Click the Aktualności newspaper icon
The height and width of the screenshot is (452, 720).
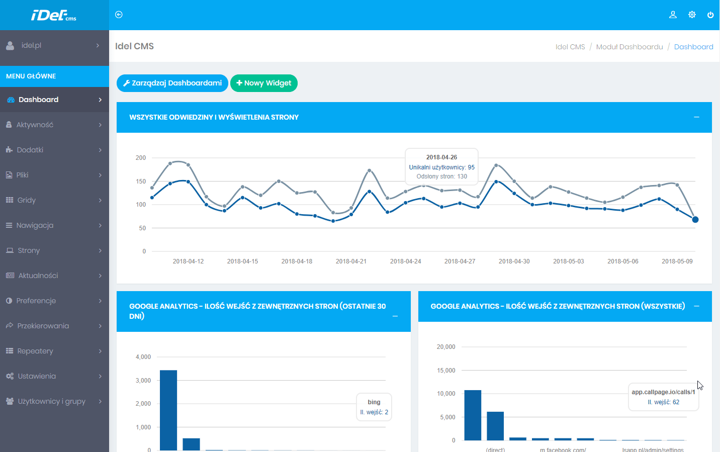pyautogui.click(x=10, y=275)
